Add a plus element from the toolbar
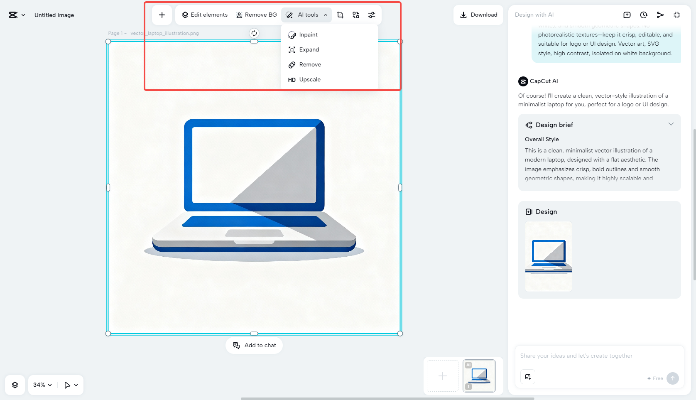Screen dimensions: 696x400 (x=162, y=15)
